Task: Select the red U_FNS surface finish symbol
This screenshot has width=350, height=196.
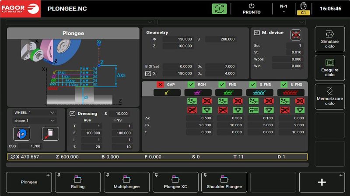Action: 290,93
